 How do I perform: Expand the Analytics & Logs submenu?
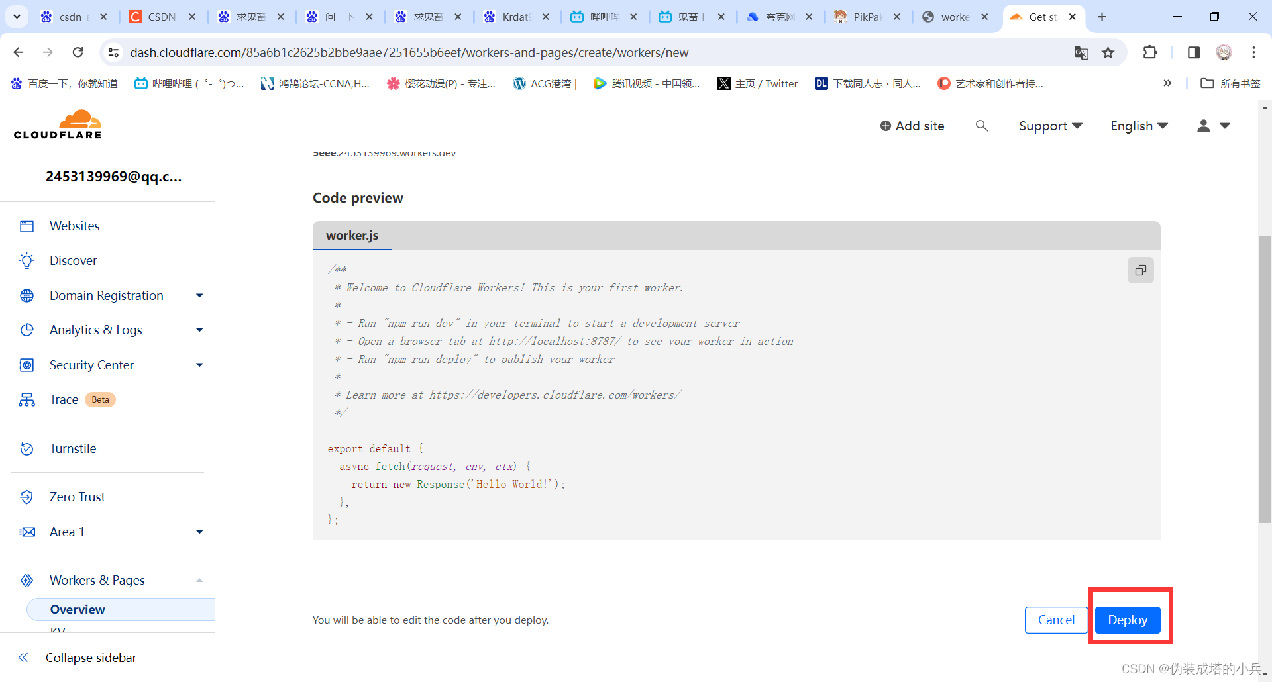tap(199, 330)
